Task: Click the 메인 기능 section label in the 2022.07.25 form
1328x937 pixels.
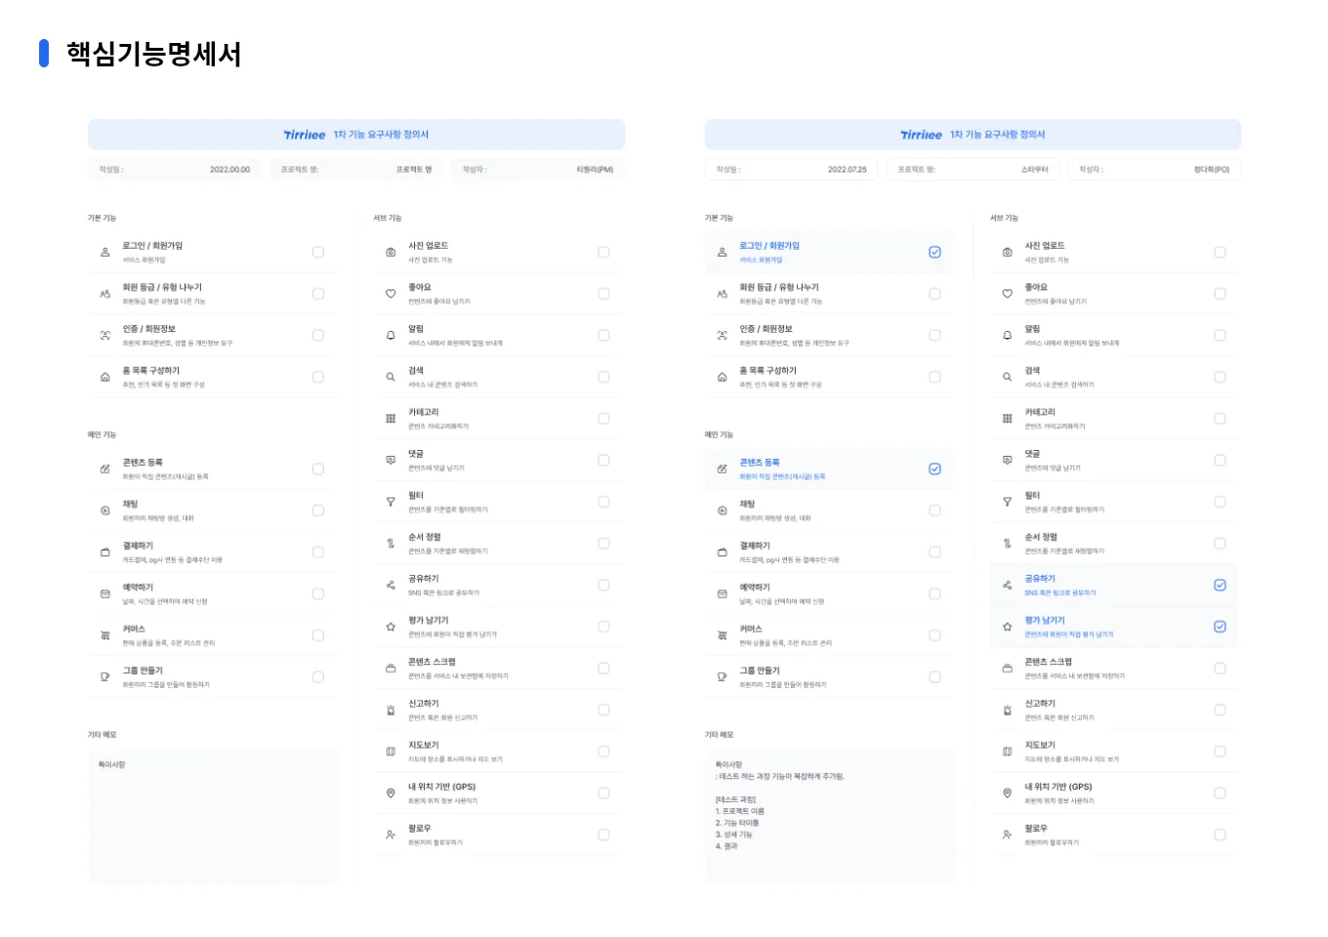Action: click(719, 434)
